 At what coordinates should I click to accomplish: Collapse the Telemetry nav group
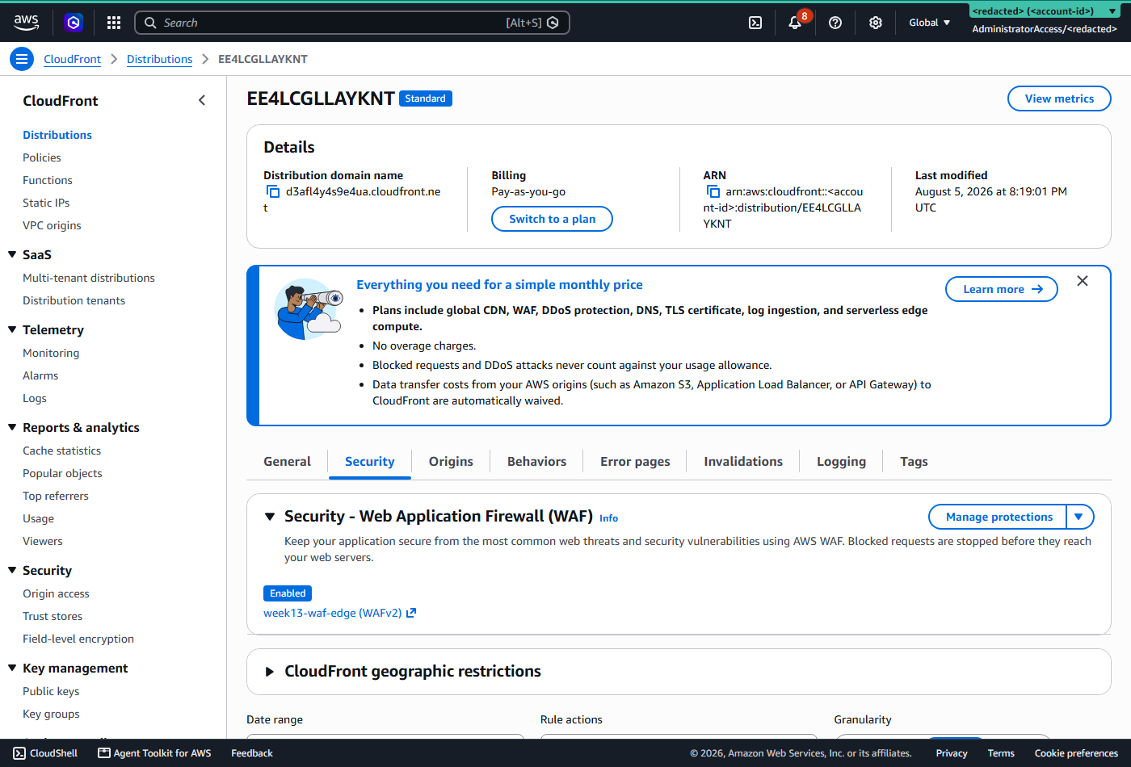tap(12, 329)
